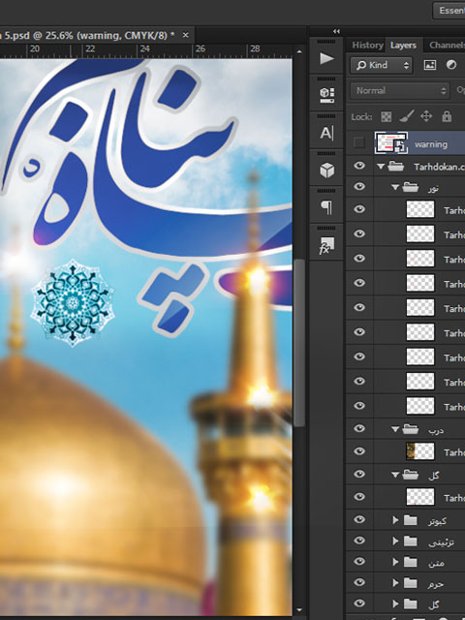Hide the متن group

pos(359,561)
